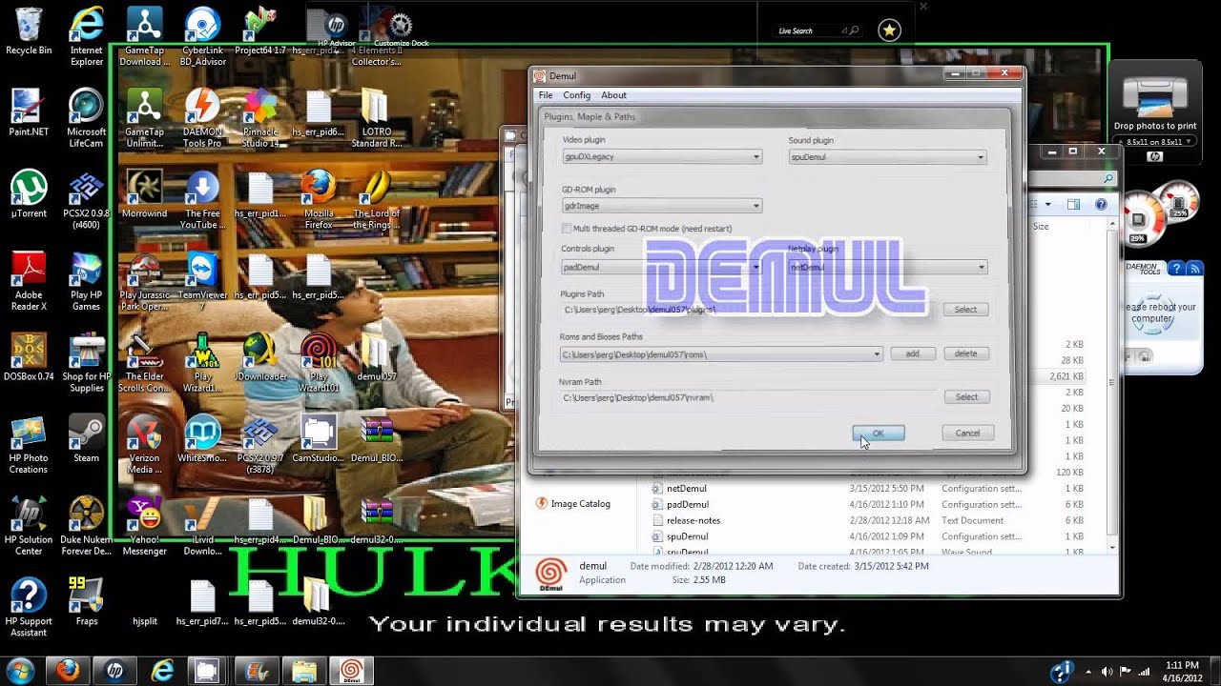Open Adobe Reader X desktop icon
Screen dimensions: 1221x686
click(29, 282)
